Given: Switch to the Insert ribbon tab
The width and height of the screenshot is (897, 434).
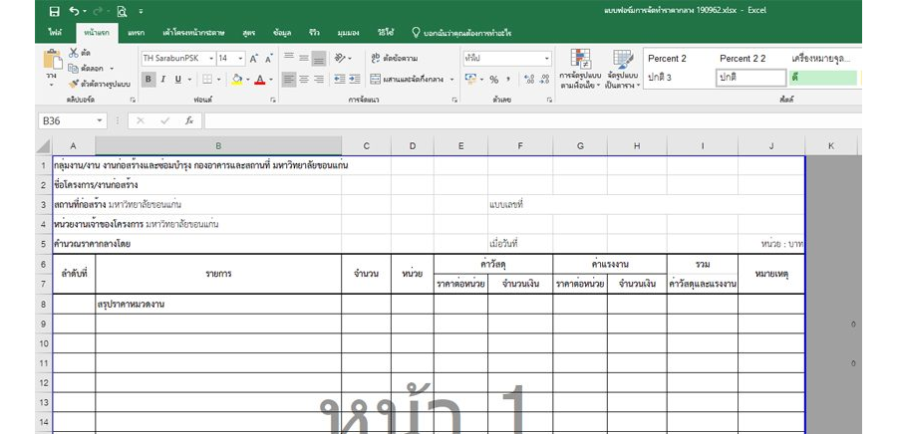Looking at the screenshot, I should coord(137,33).
